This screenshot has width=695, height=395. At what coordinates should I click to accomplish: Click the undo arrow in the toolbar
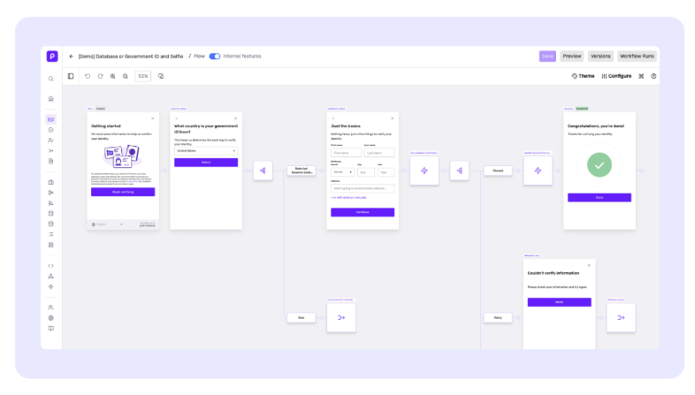(x=88, y=76)
